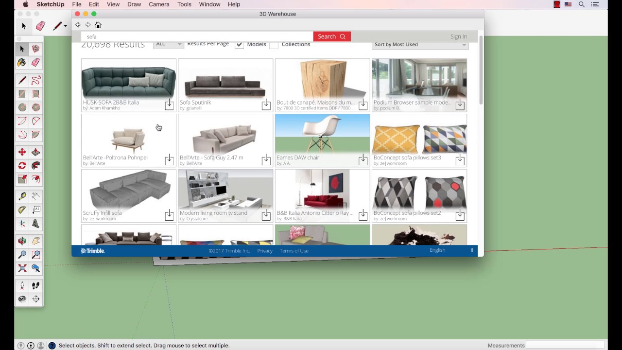The height and width of the screenshot is (350, 622).
Task: Open the English language selector
Action: click(451, 250)
